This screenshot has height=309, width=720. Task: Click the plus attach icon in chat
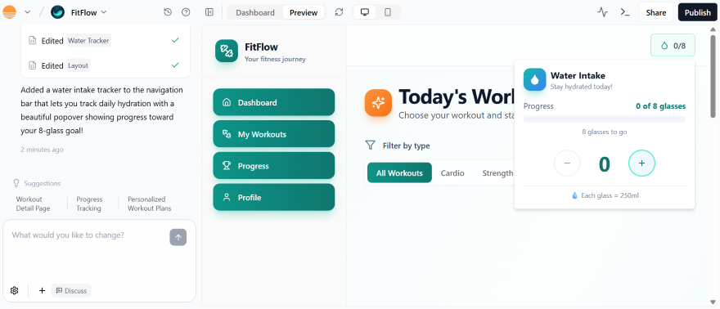[x=42, y=290]
